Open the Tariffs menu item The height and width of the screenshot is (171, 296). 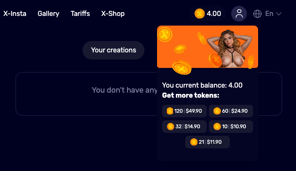click(80, 13)
